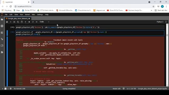Open the File menu in JupyterLab
Image resolution: width=169 pixels, height=95 pixels.
pyautogui.click(x=6, y=15)
